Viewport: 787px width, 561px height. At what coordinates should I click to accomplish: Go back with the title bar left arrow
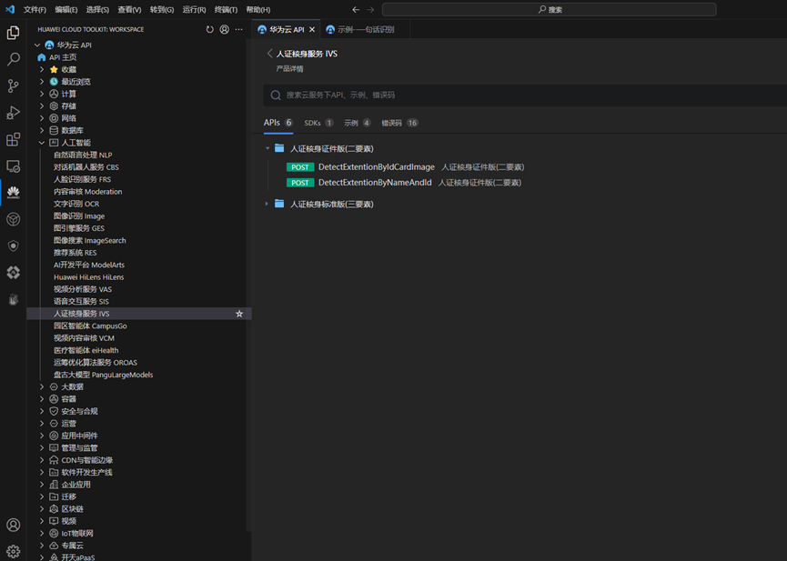point(356,9)
